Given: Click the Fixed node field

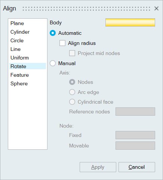Looking at the screenshot, I should coord(135,135).
